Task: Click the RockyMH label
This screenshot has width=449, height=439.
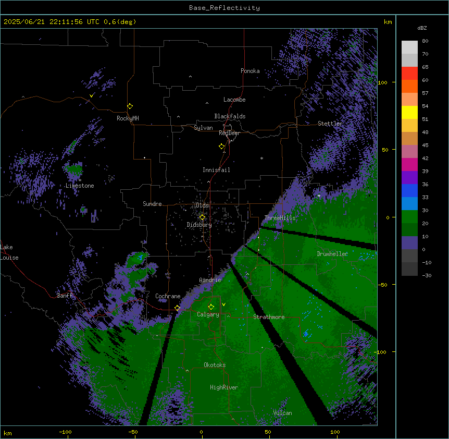Action: tap(128, 118)
